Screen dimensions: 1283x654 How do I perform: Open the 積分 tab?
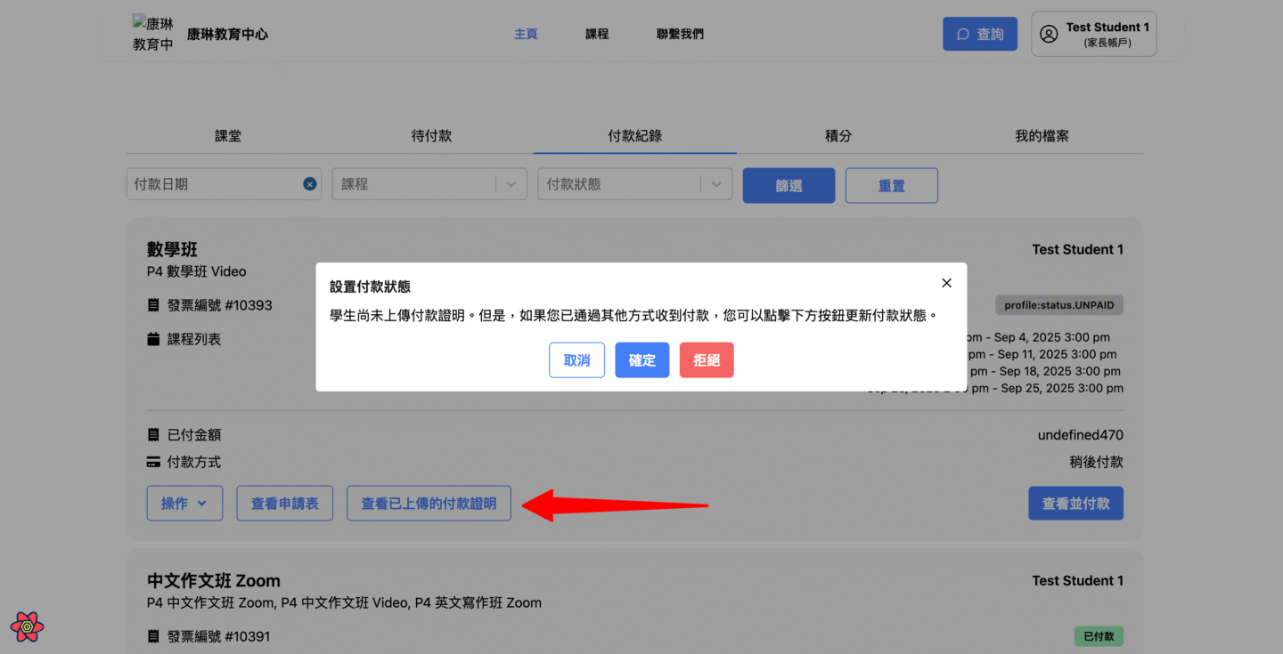point(838,136)
